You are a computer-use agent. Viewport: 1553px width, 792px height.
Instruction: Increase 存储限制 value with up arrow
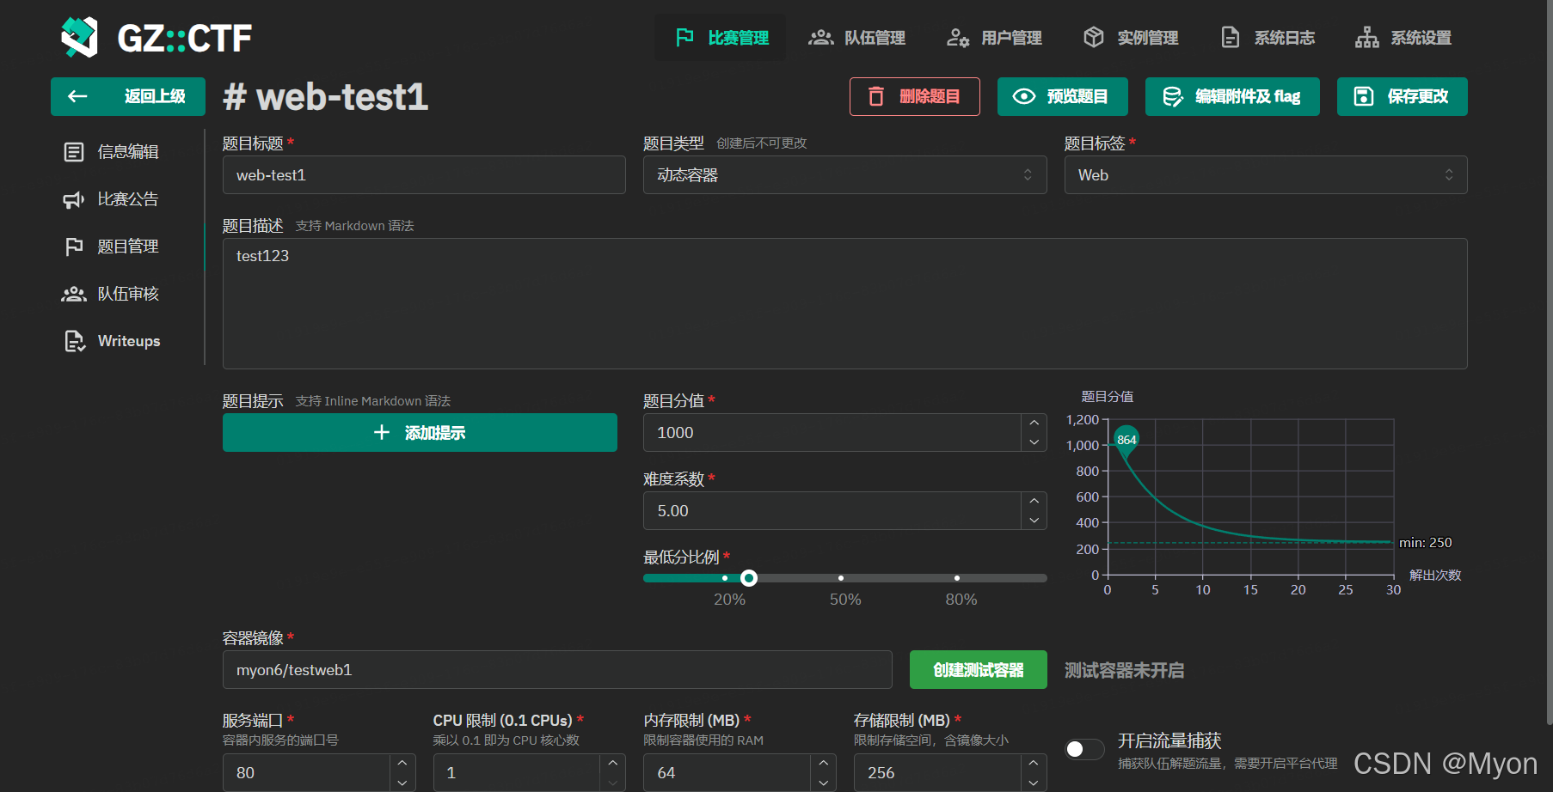[1034, 763]
